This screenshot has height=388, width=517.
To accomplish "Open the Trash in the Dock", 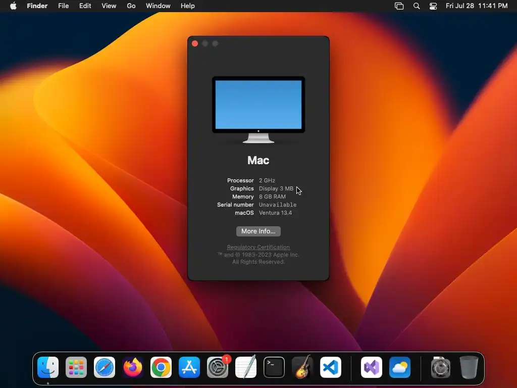I will [x=469, y=367].
